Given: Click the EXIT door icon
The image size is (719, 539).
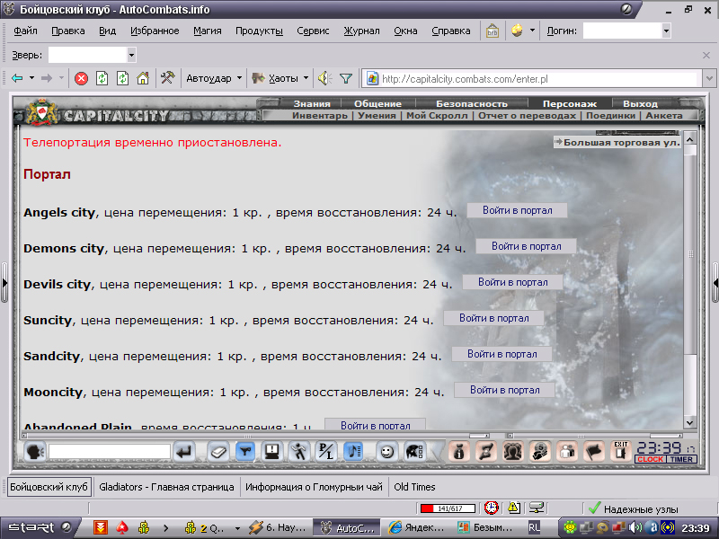Looking at the screenshot, I should [x=621, y=451].
